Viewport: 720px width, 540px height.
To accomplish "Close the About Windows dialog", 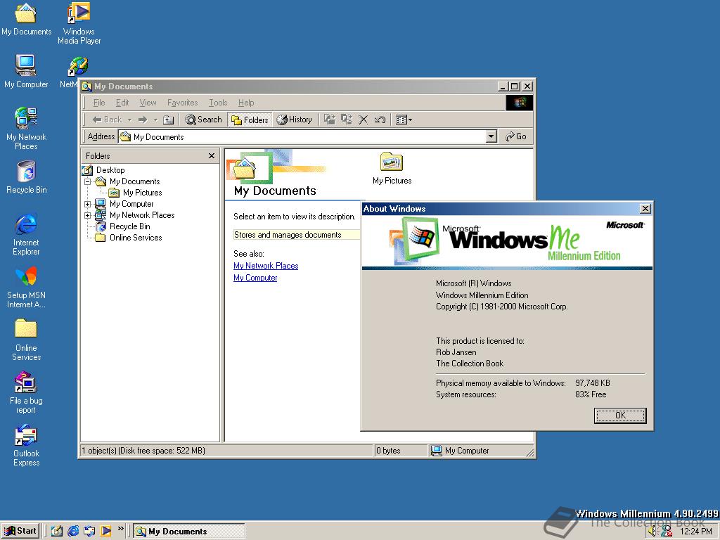I will [x=645, y=209].
